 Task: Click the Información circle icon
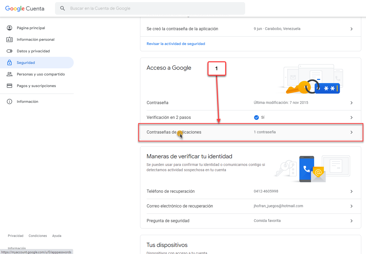pos(9,101)
